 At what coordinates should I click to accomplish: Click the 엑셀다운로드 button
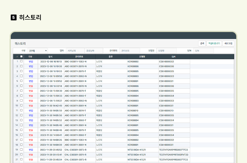click(214, 43)
